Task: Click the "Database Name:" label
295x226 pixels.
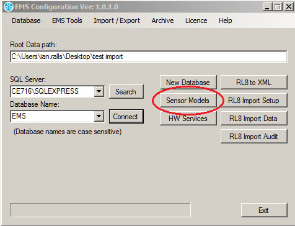Action: [35, 104]
